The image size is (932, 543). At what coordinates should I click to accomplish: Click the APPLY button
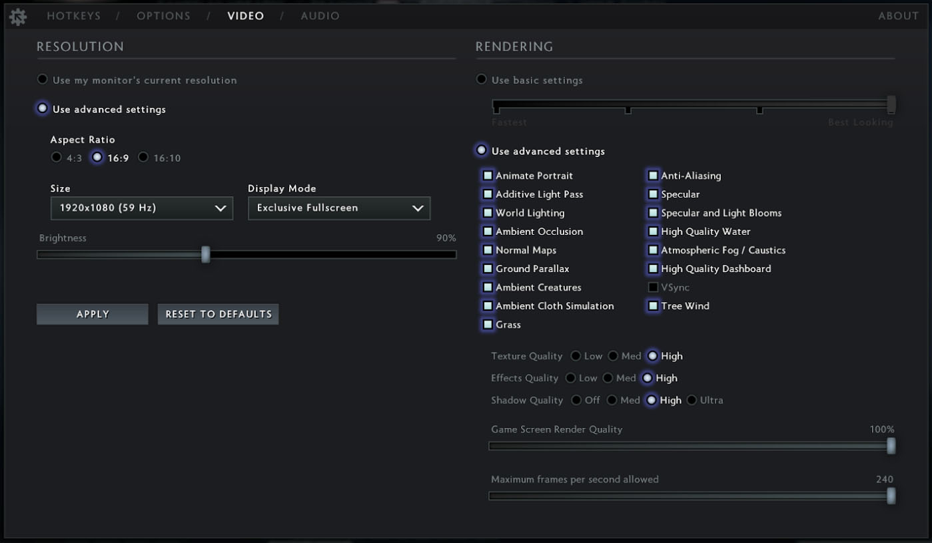tap(92, 313)
